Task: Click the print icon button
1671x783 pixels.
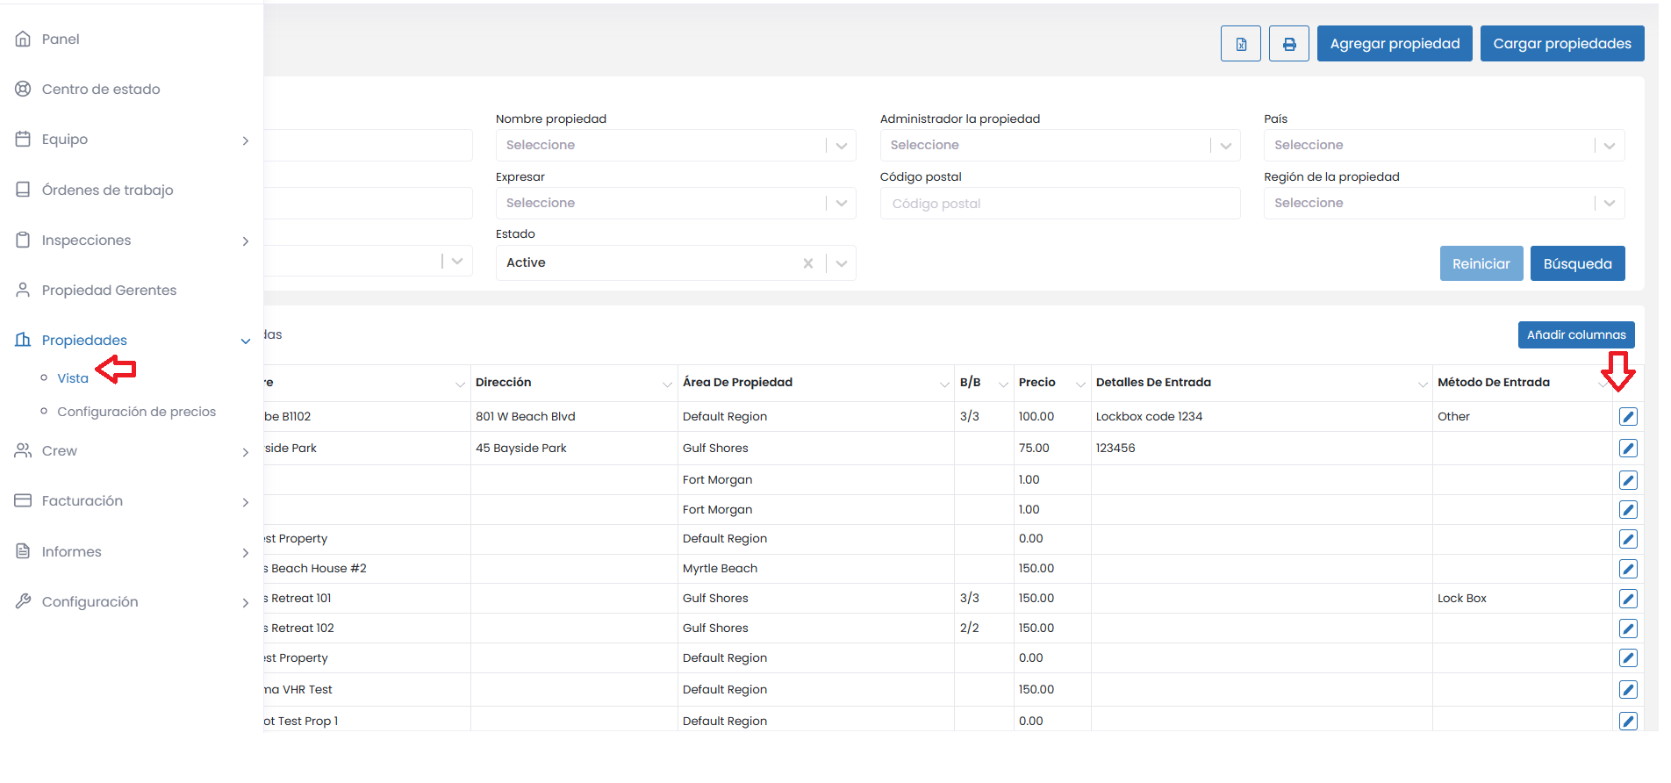Action: coord(1288,44)
